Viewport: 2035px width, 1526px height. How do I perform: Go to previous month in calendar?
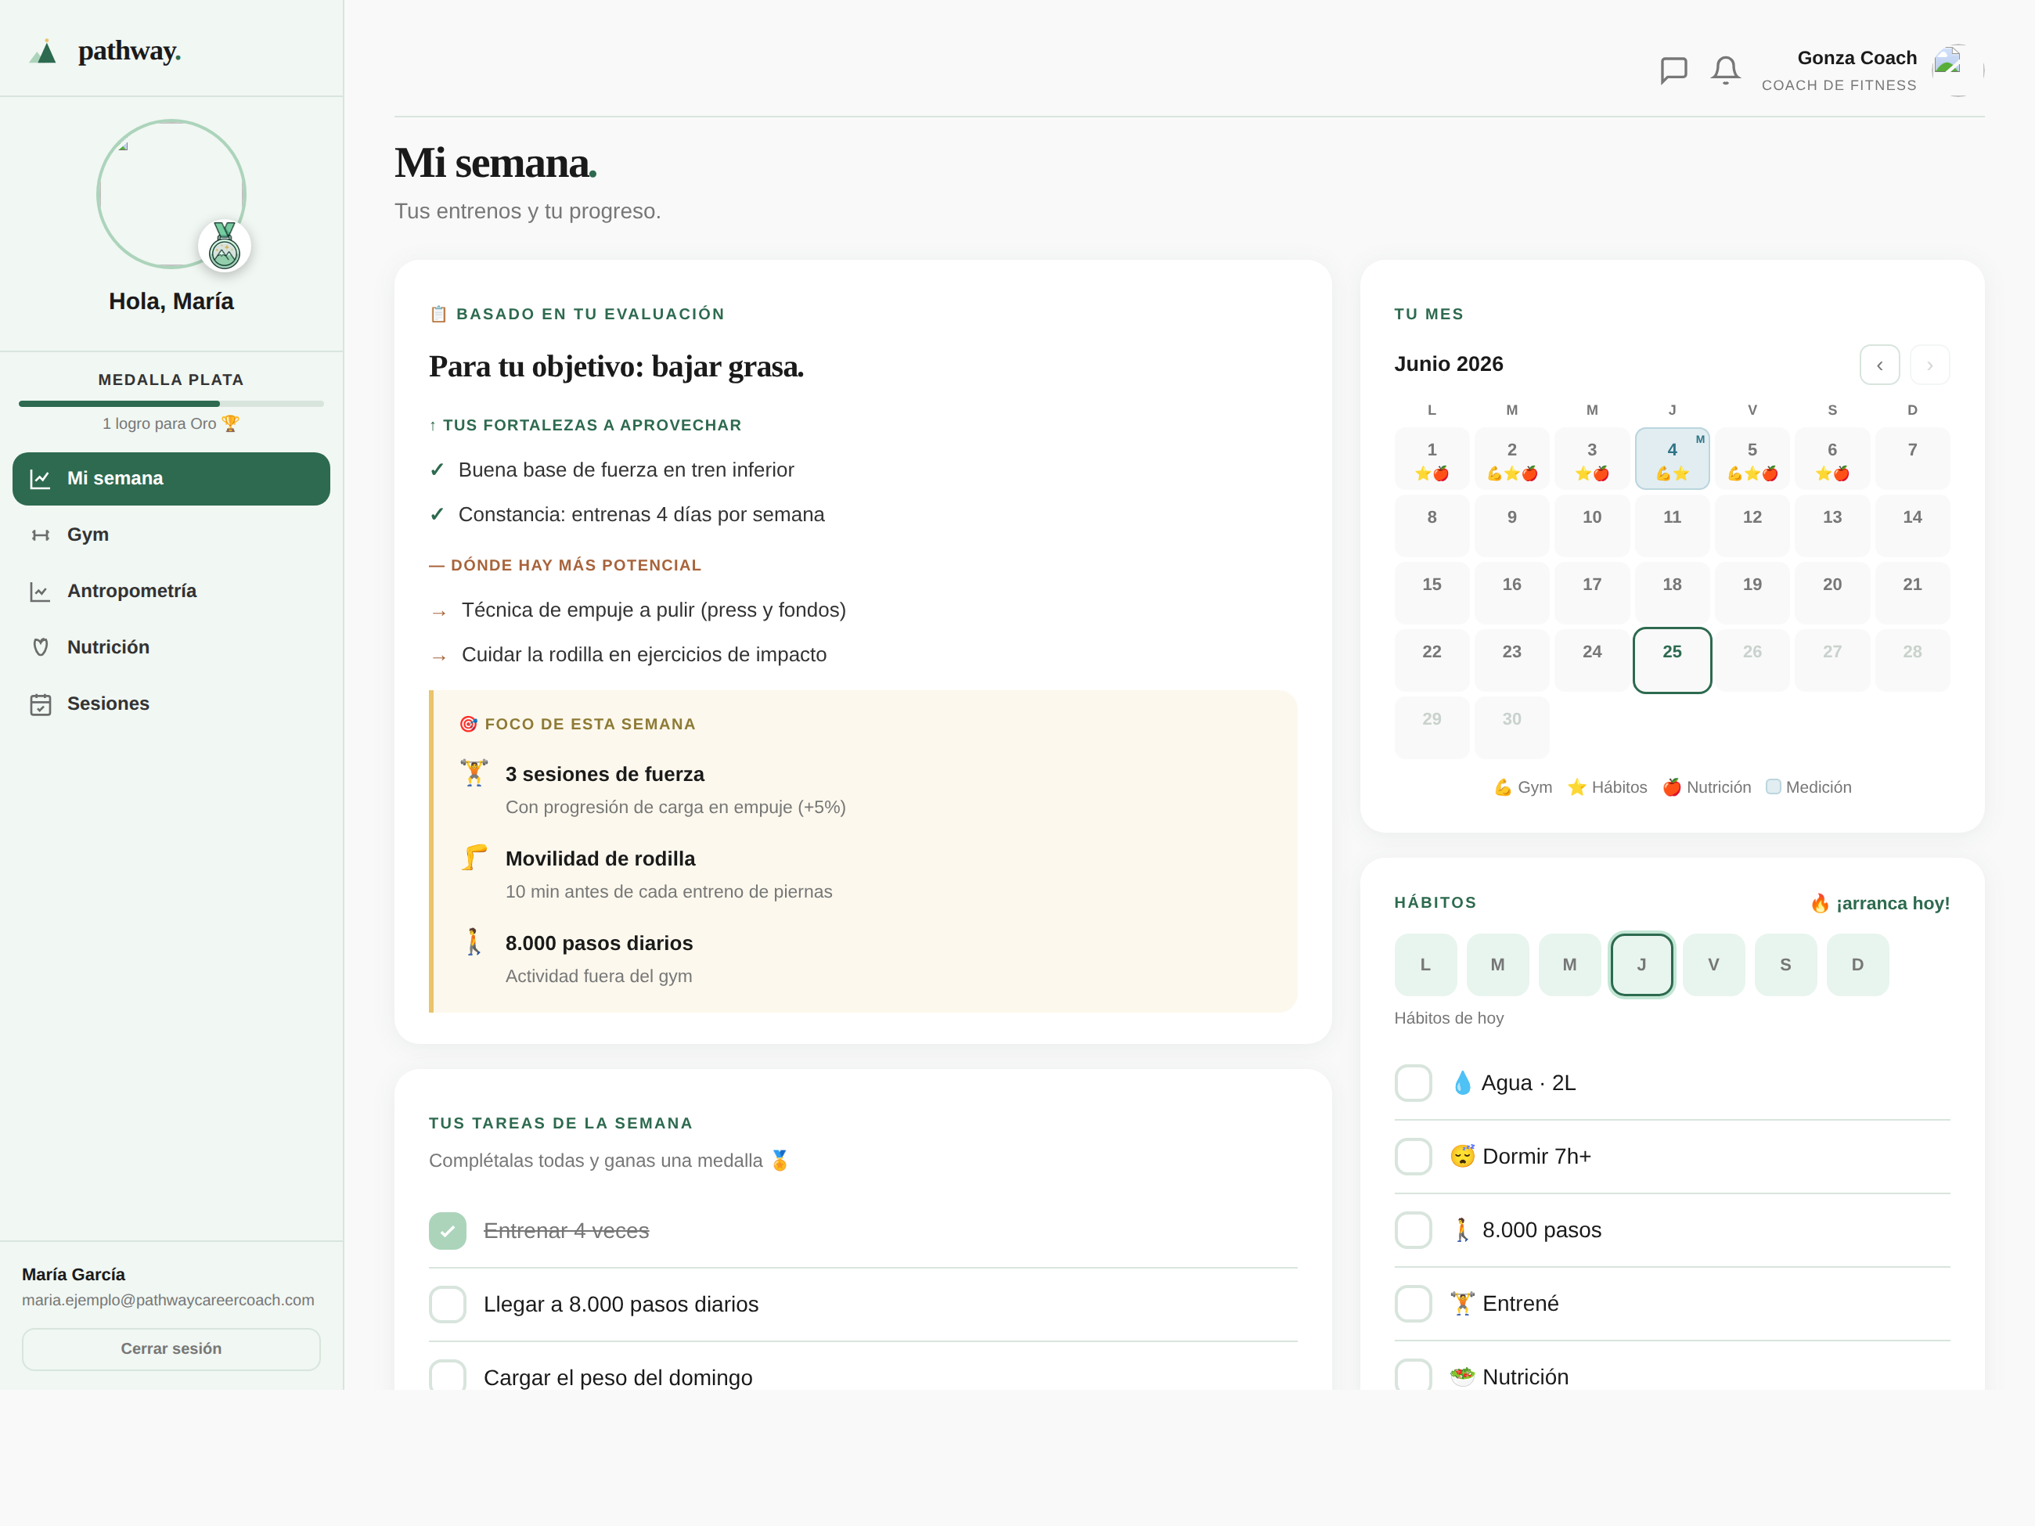(x=1879, y=365)
